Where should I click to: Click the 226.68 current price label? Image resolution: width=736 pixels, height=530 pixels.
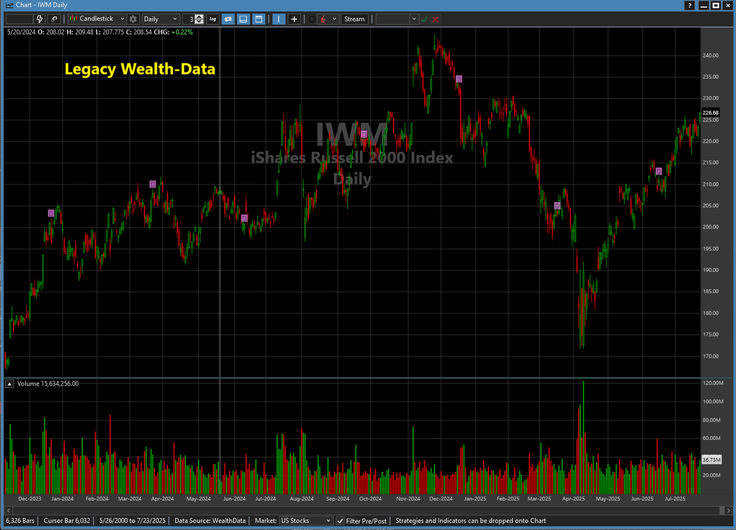(710, 113)
